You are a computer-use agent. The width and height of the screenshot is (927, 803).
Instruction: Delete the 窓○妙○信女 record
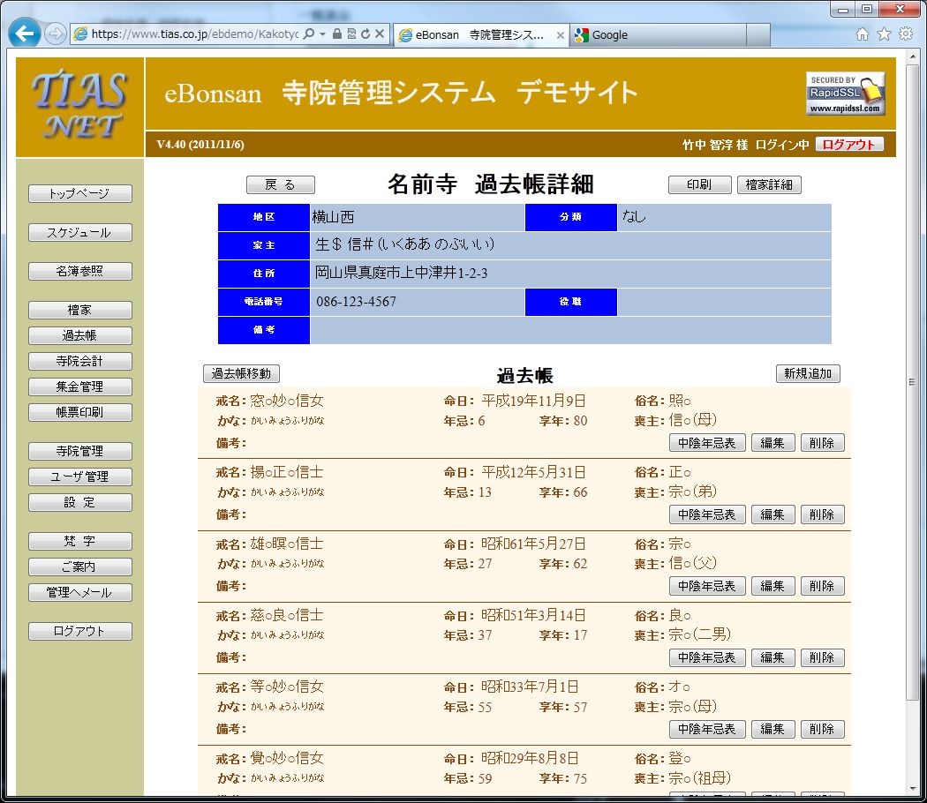pyautogui.click(x=822, y=443)
